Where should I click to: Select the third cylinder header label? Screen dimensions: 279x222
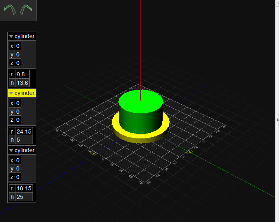[24, 150]
